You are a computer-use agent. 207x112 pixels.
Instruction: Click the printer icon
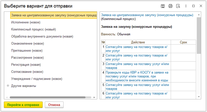pyautogui.click(x=170, y=6)
